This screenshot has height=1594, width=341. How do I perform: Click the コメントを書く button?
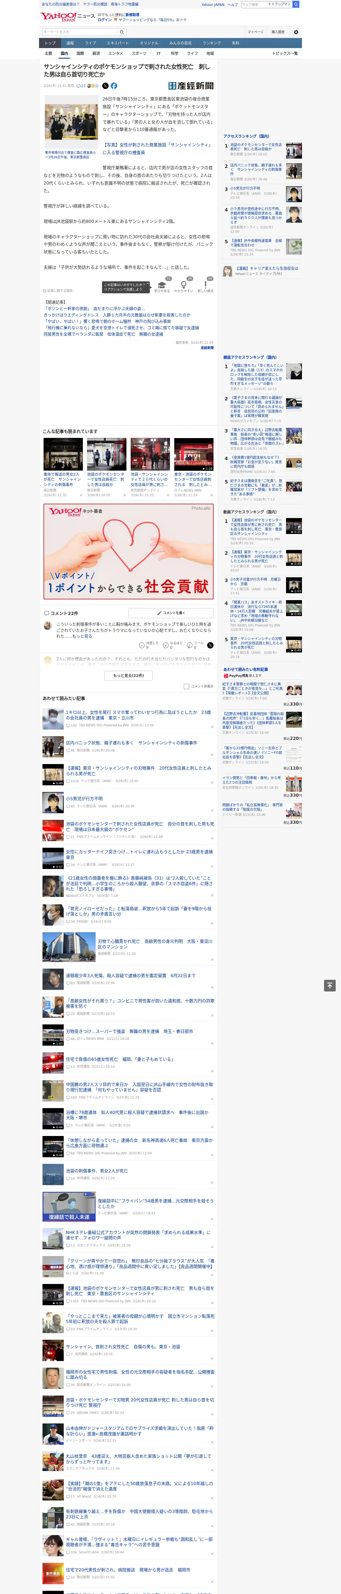click(171, 613)
